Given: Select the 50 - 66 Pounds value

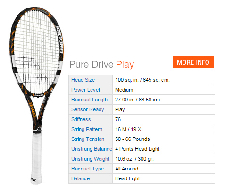Looking at the screenshot, I should [x=133, y=139].
